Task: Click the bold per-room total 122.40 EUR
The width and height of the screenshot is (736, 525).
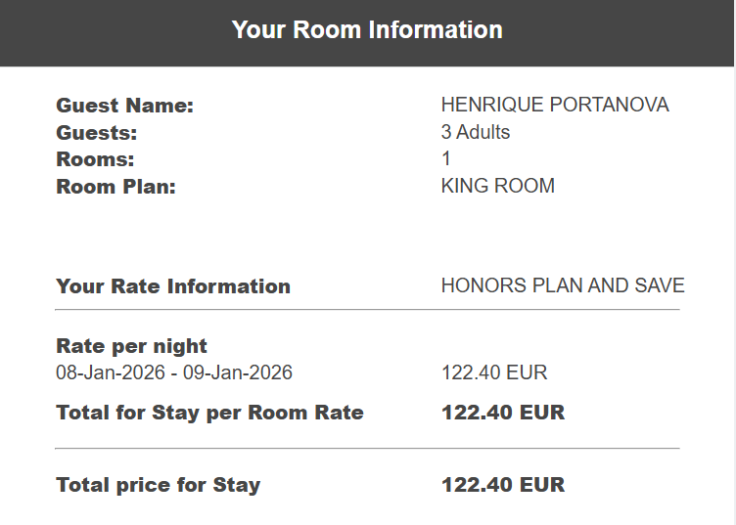Action: tap(503, 413)
